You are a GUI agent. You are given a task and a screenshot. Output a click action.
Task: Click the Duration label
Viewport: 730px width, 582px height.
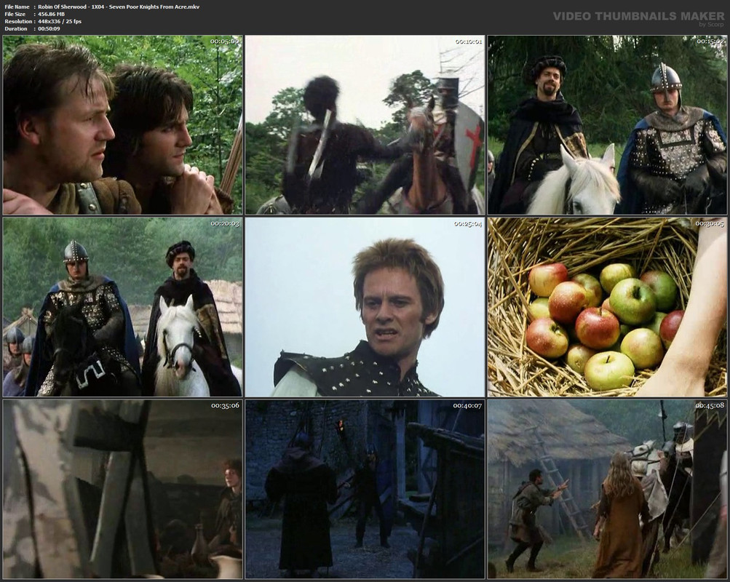(16, 28)
